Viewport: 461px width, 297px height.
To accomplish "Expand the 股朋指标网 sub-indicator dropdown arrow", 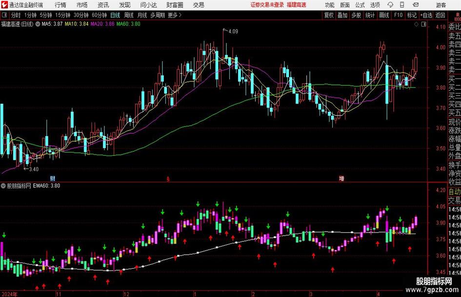I will pyautogui.click(x=3, y=185).
